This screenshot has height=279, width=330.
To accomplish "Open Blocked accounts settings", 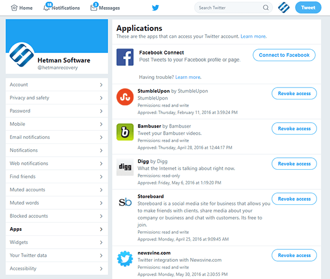I will tap(57, 216).
